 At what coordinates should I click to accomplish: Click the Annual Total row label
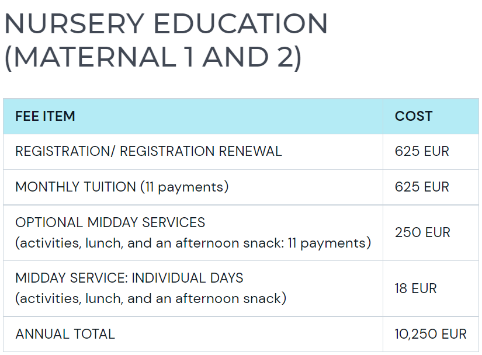pyautogui.click(x=65, y=334)
